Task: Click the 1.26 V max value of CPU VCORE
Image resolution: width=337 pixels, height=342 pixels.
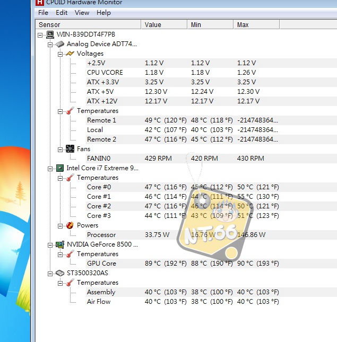Action: click(x=246, y=73)
